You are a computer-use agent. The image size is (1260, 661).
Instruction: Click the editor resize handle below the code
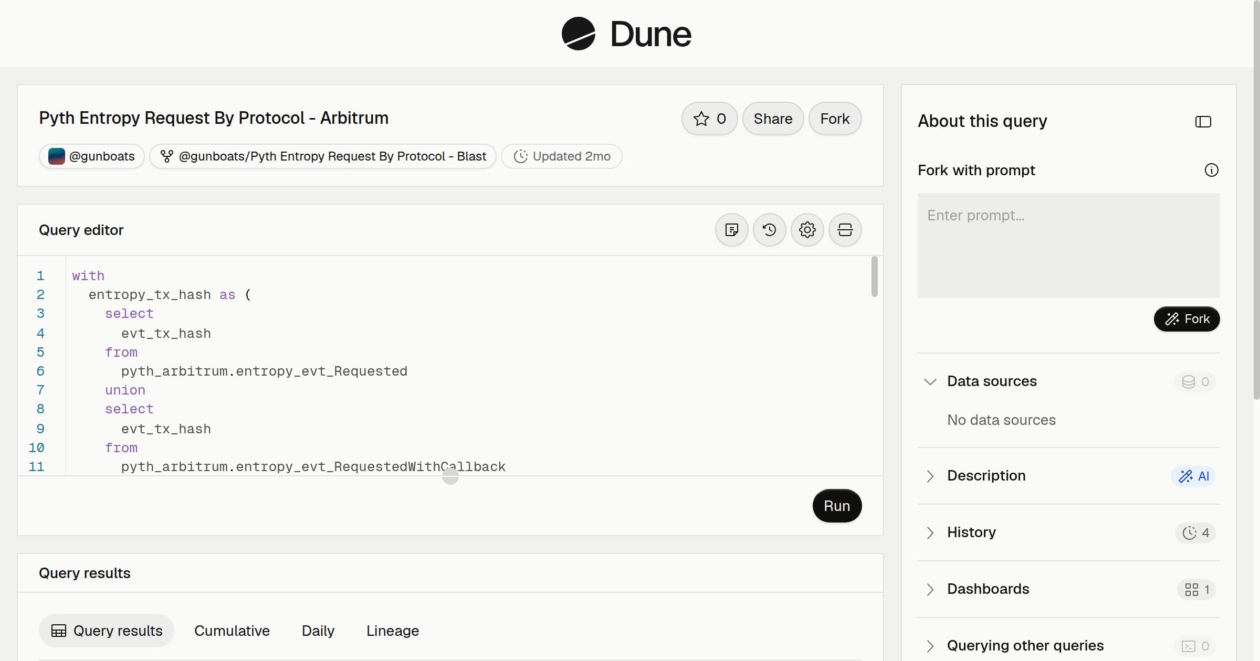[x=450, y=476]
